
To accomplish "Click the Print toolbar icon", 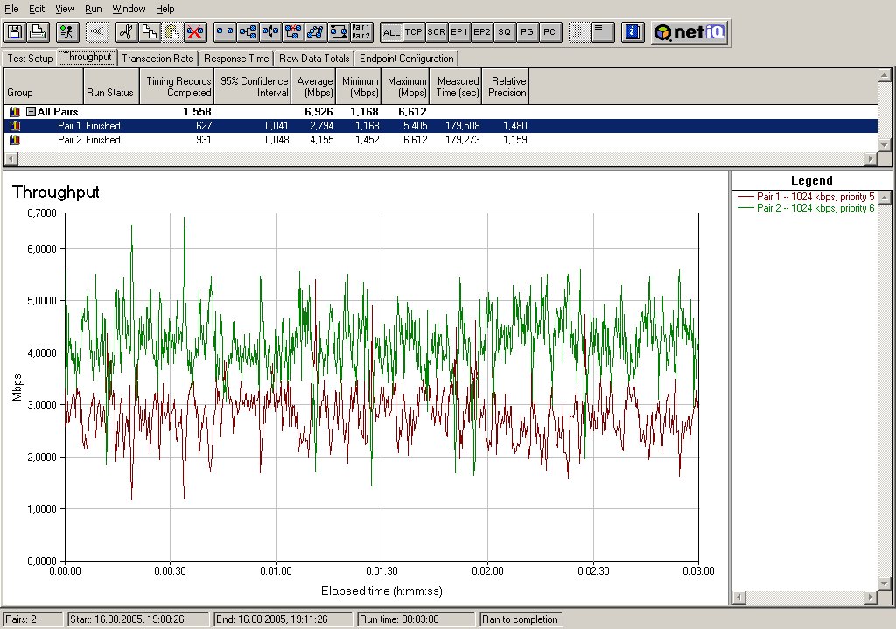I will 37,32.
